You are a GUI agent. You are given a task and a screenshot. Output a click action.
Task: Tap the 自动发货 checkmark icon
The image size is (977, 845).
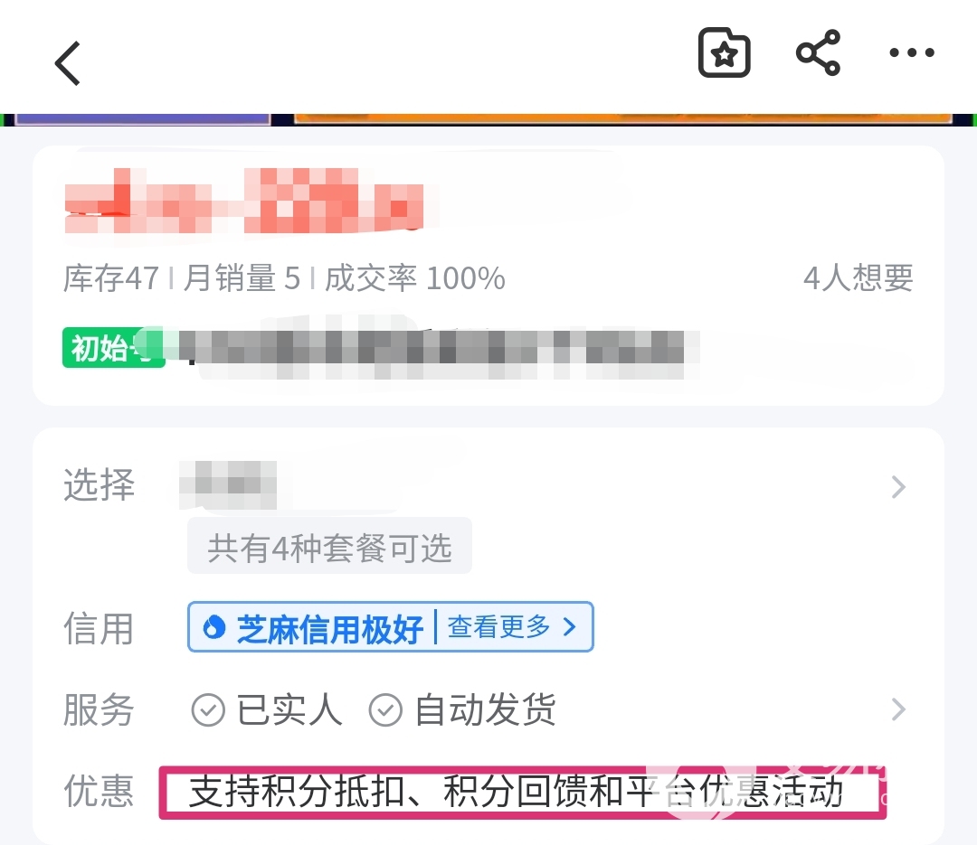point(385,709)
